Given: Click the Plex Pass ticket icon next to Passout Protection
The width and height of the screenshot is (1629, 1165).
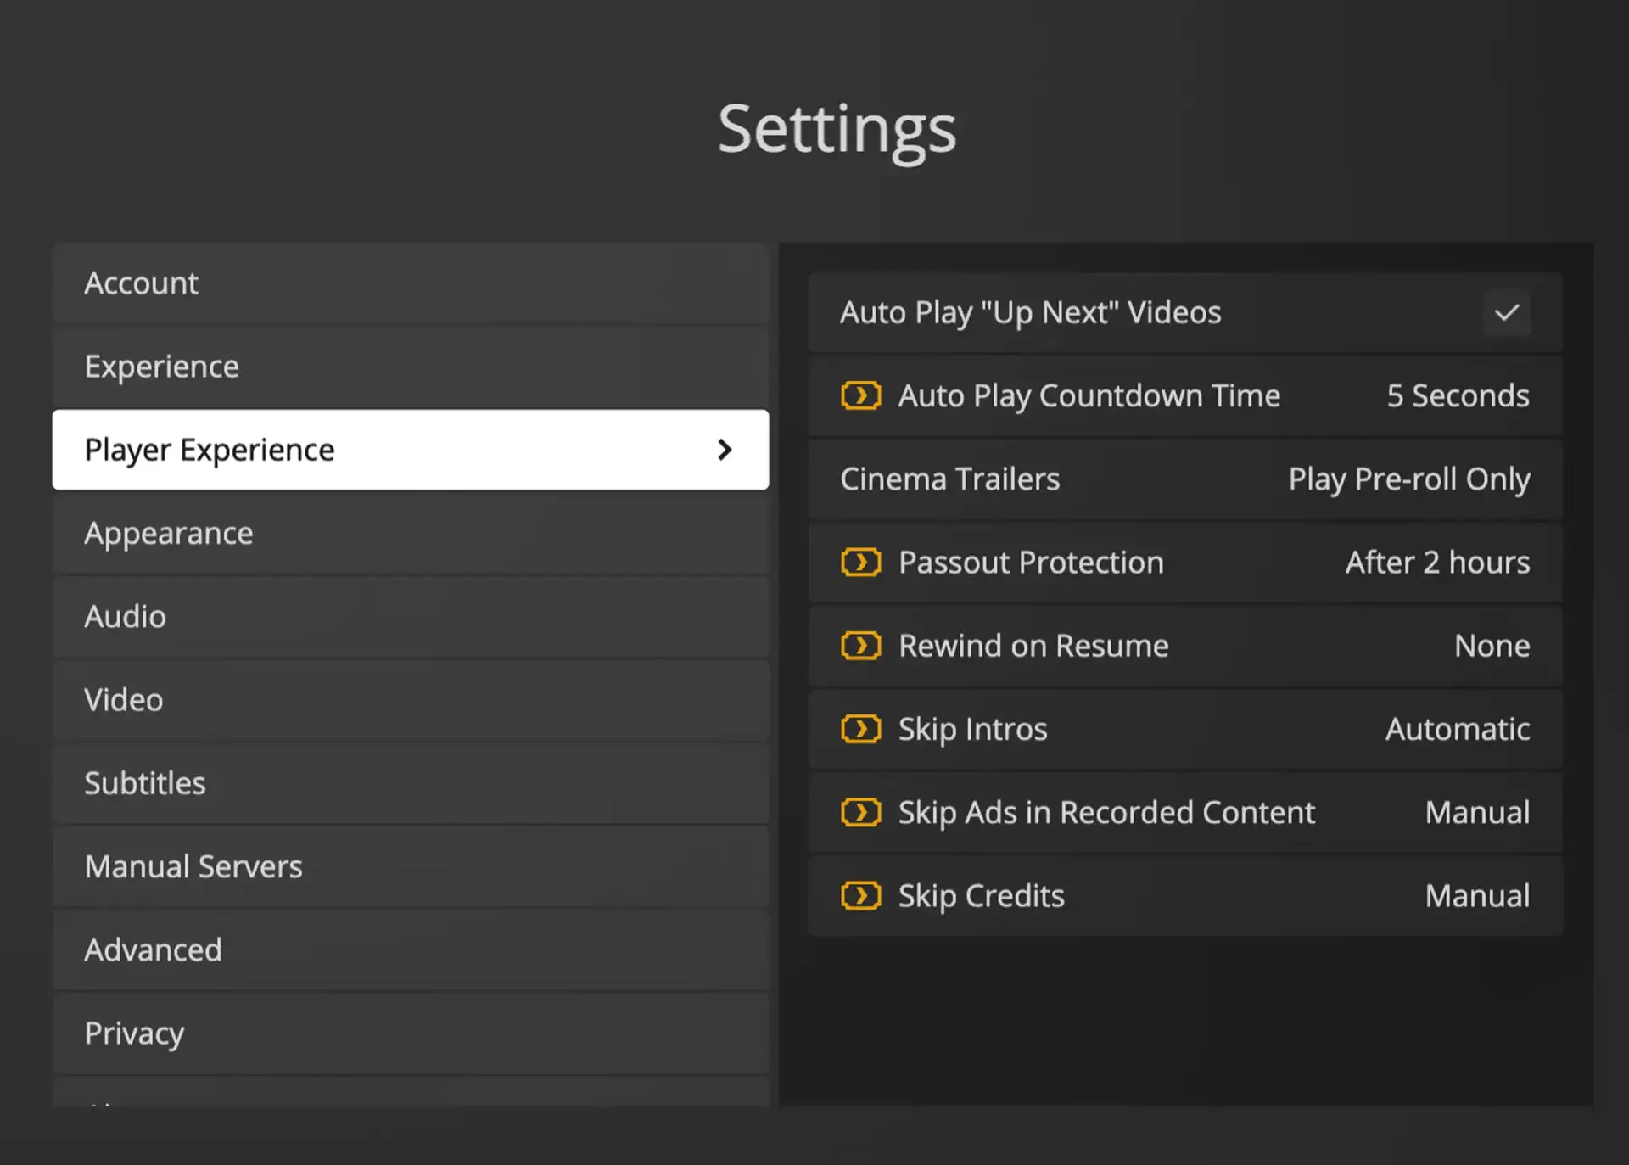Looking at the screenshot, I should (x=861, y=562).
